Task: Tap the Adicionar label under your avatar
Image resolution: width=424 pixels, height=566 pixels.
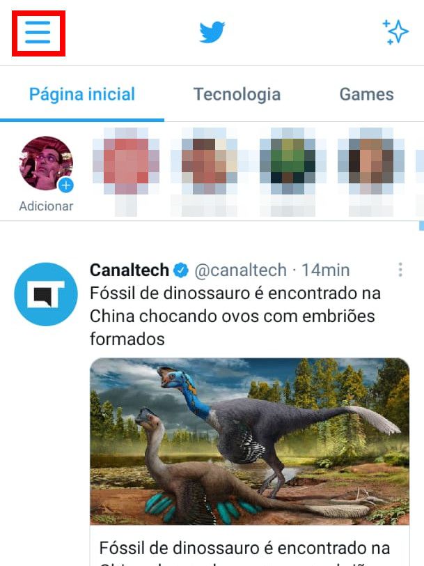Action: pyautogui.click(x=46, y=206)
